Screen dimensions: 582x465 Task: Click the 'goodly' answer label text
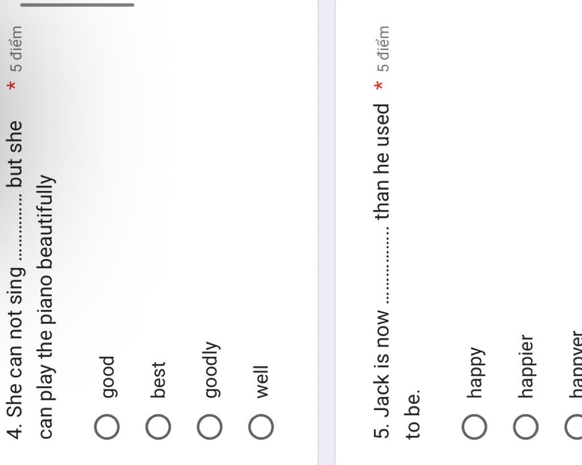[210, 362]
